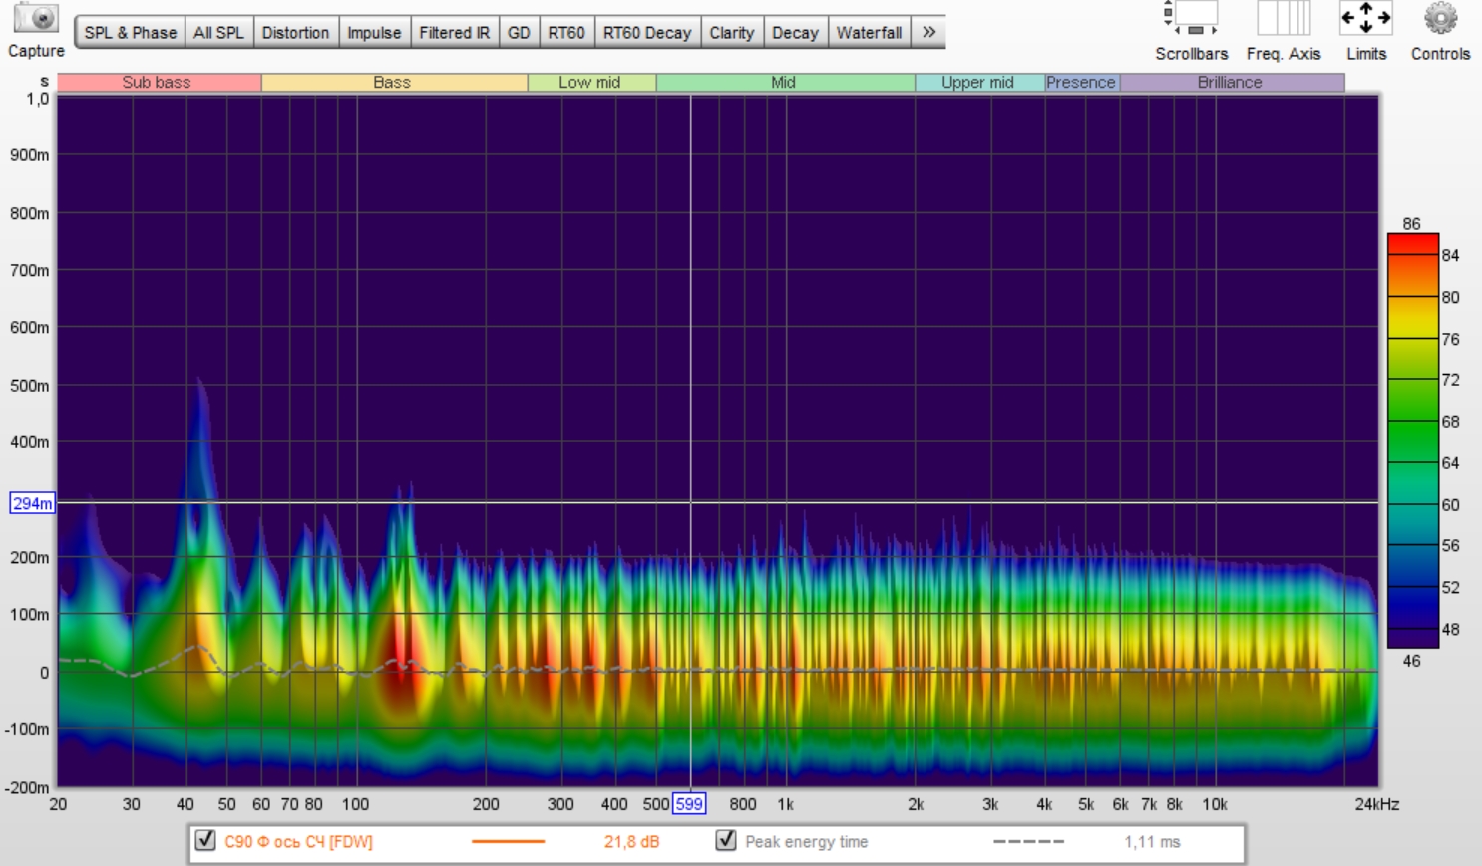Toggle the Peak energy time checkbox
Screen dimensions: 1482x866
[726, 841]
